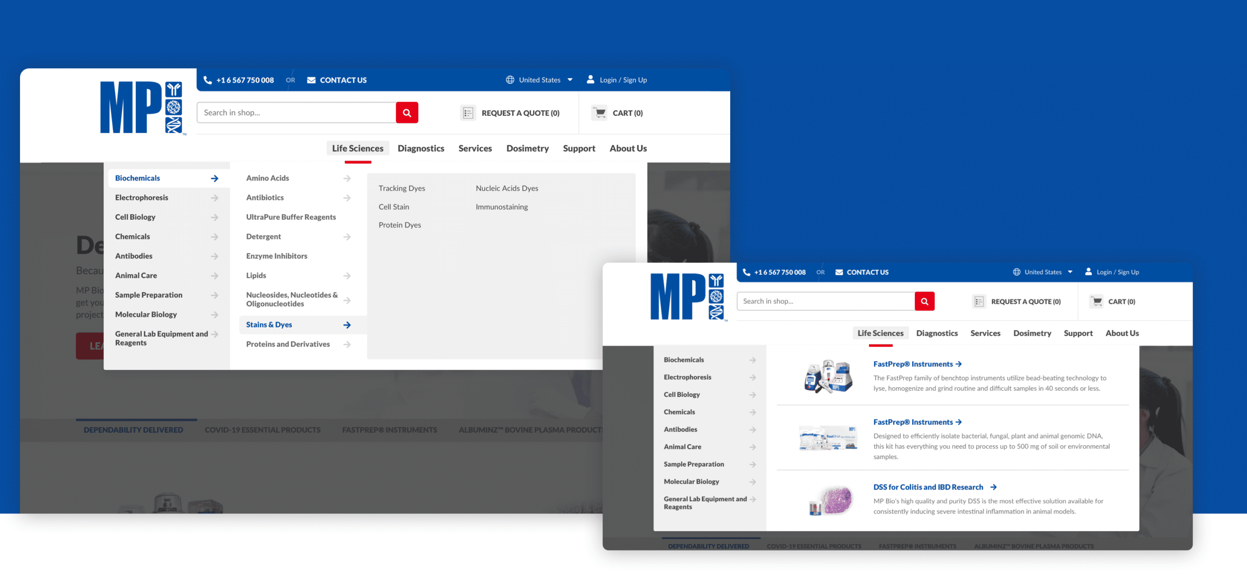Click Login / Sign Up in the left window
The image size is (1247, 587).
click(x=623, y=80)
